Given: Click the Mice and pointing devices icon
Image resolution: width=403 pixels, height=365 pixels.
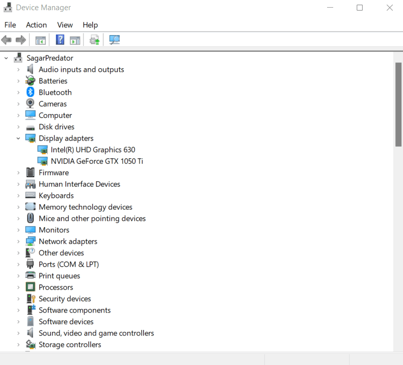Looking at the screenshot, I should 31,218.
